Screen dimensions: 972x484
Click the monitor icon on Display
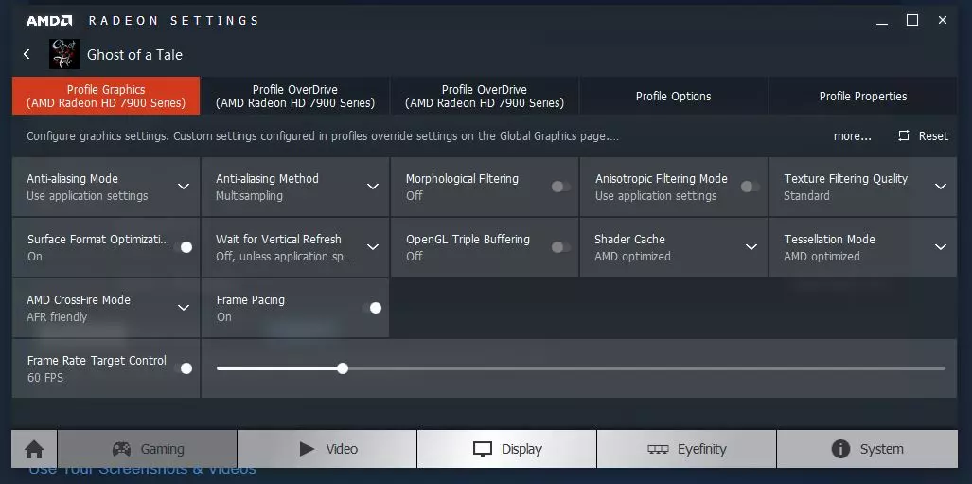click(483, 449)
